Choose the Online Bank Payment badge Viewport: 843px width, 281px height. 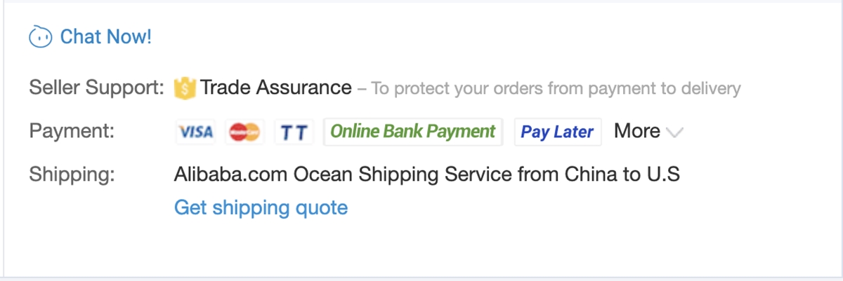click(413, 132)
